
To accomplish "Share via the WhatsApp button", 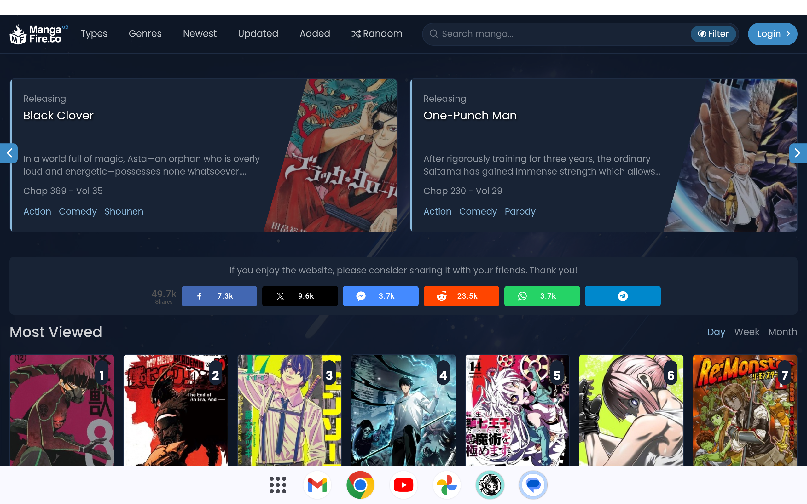I will coord(542,296).
